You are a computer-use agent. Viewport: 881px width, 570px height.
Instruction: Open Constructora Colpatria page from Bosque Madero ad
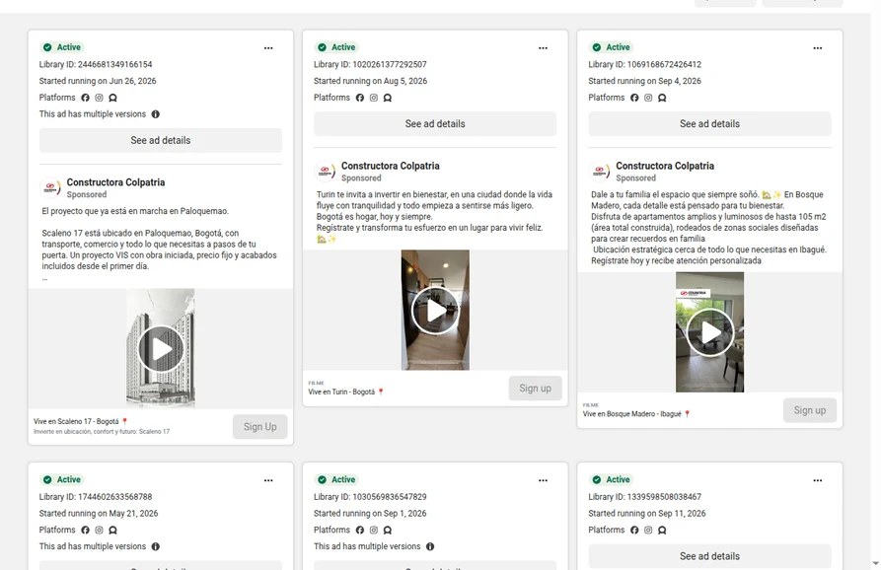(665, 167)
